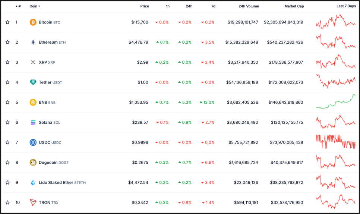The image size is (360, 214).
Task: Open the XRP coin name link
Action: pyautogui.click(x=47, y=62)
